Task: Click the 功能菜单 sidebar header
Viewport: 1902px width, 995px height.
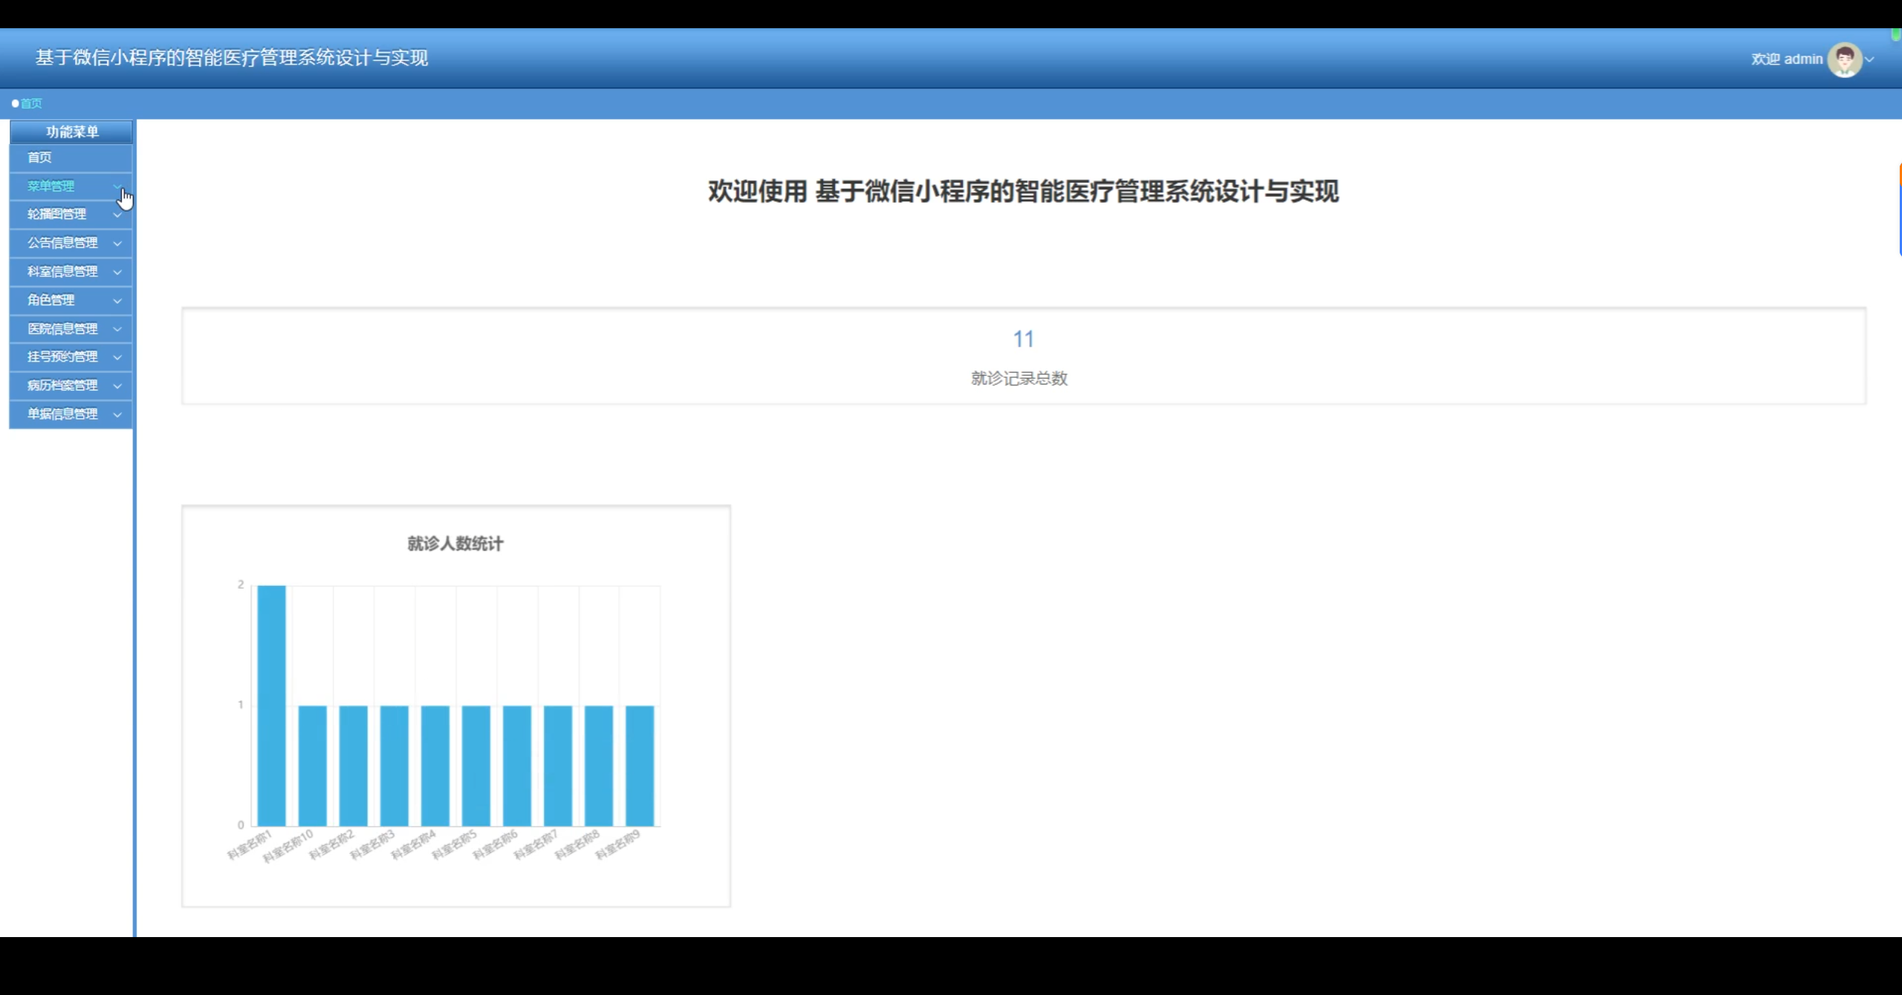Action: pyautogui.click(x=72, y=132)
